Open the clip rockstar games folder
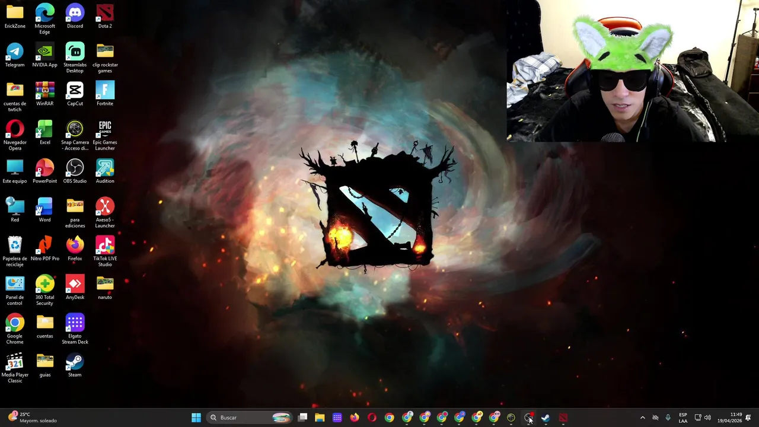Viewport: 759px width, 427px height. [105, 58]
